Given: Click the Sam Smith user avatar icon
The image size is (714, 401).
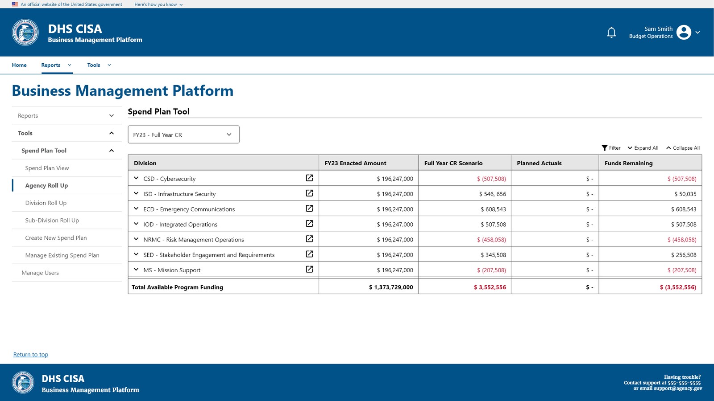Looking at the screenshot, I should coord(684,32).
